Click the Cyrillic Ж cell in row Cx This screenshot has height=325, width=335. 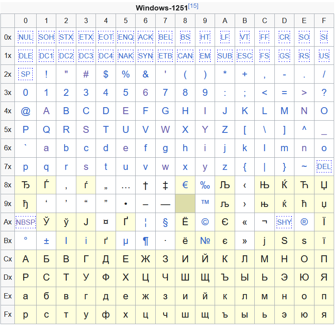146,259
